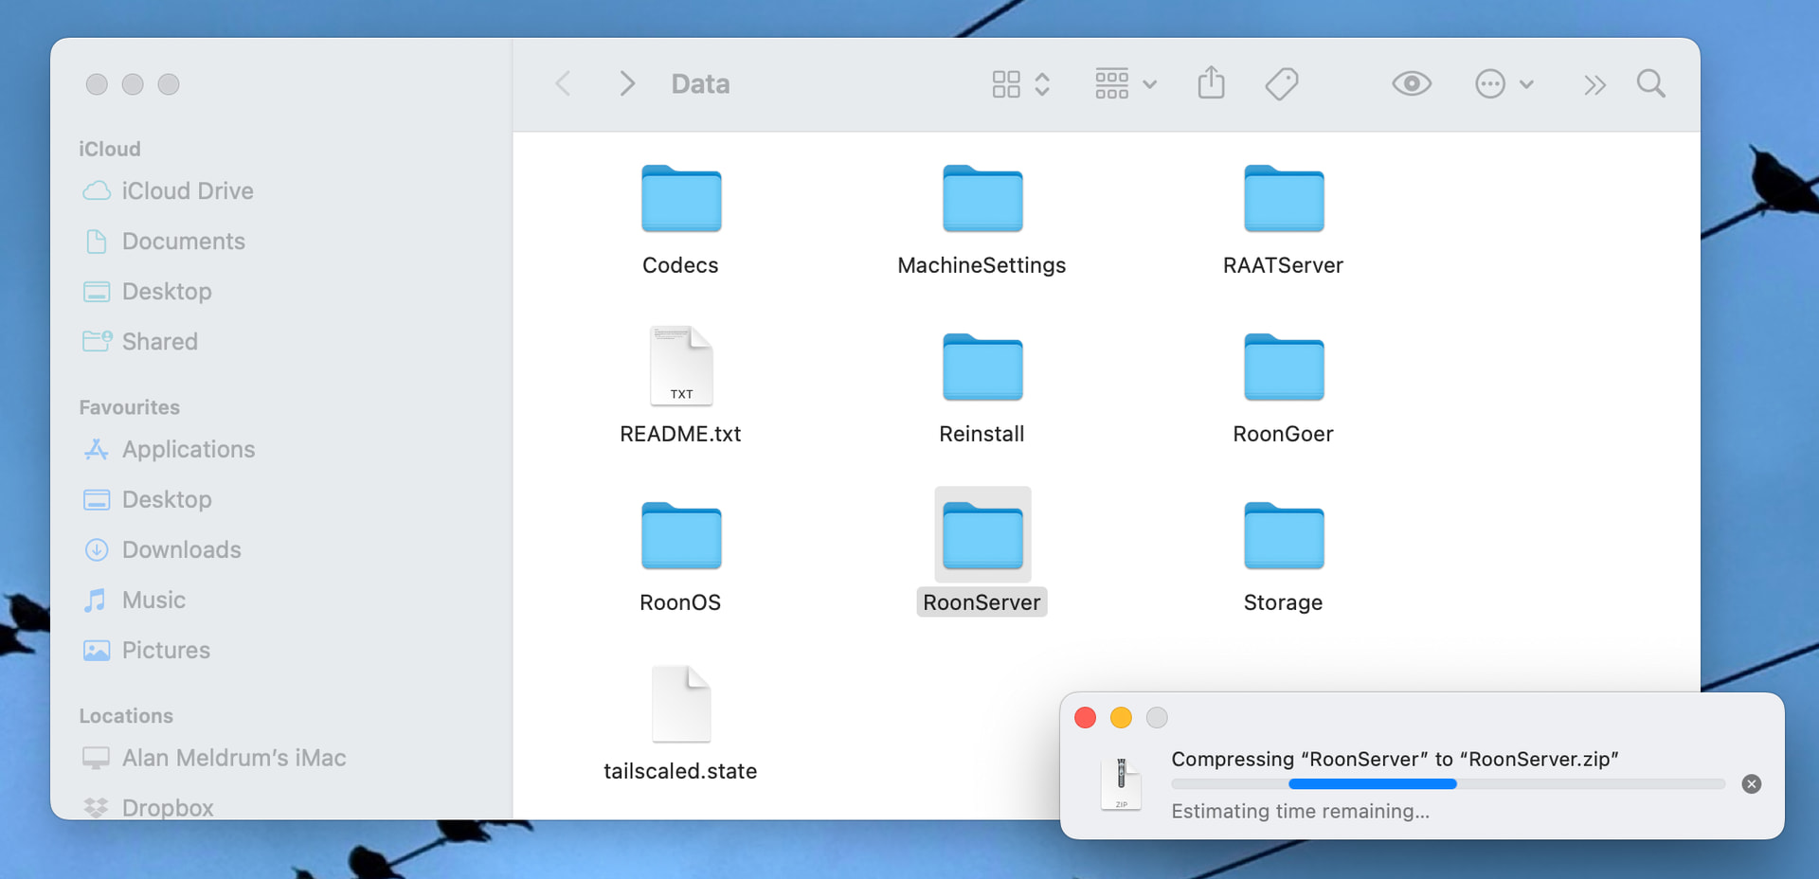Cancel the RoonServer compression

(1751, 784)
